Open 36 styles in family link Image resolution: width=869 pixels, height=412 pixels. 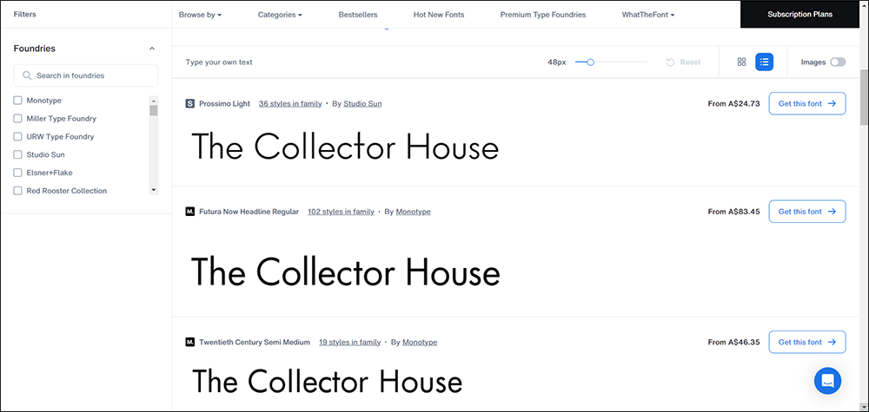(290, 103)
